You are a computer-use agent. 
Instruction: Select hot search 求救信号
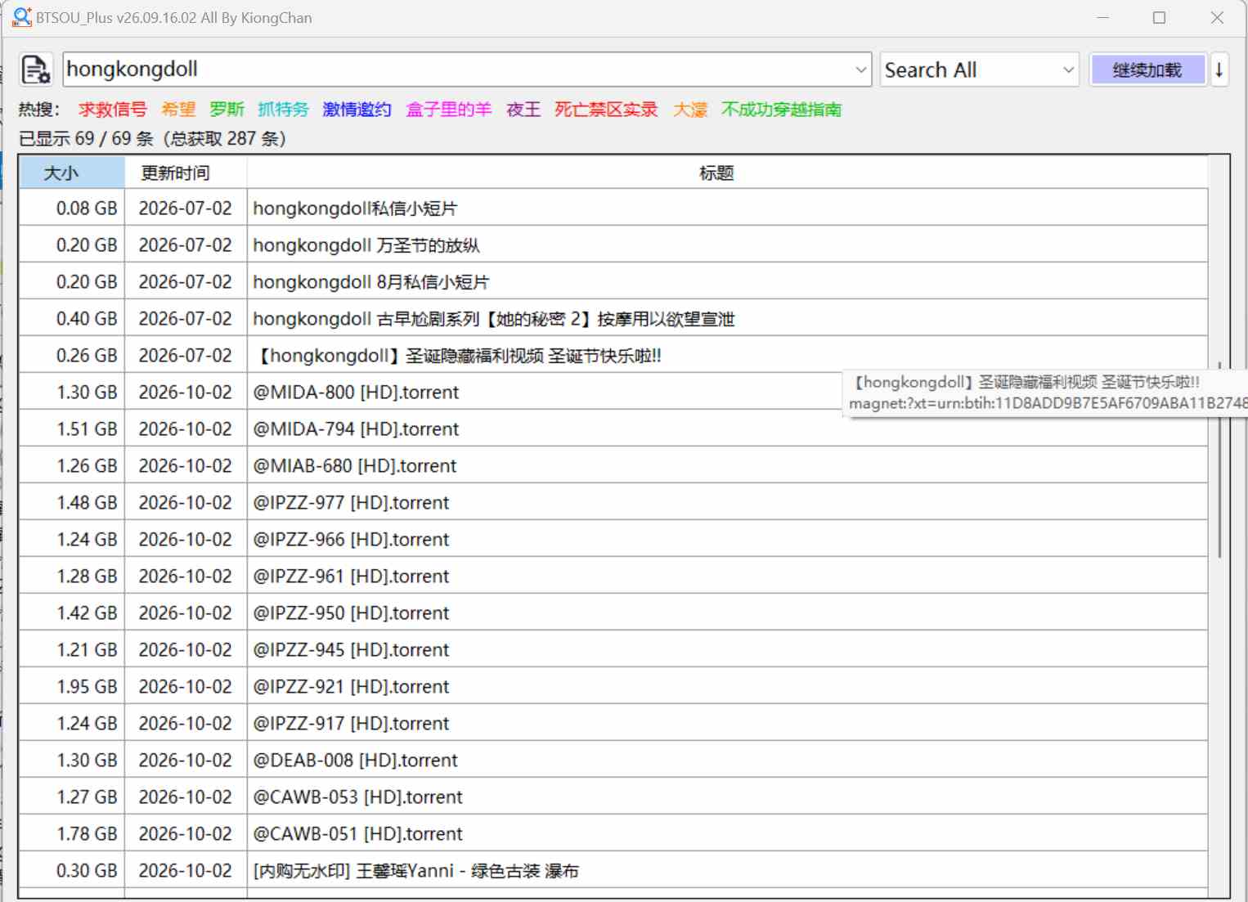tap(113, 110)
